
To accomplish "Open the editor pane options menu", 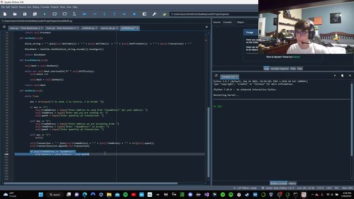I will click(206, 27).
